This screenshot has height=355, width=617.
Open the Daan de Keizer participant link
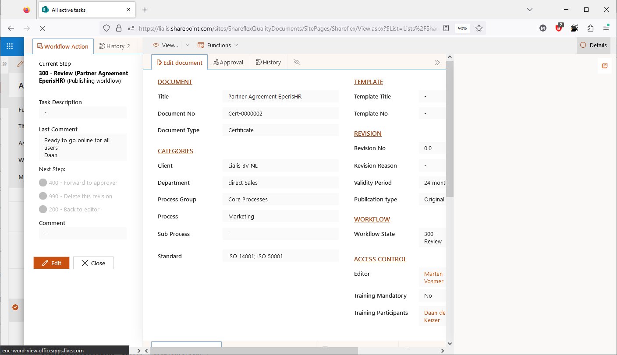click(x=434, y=316)
